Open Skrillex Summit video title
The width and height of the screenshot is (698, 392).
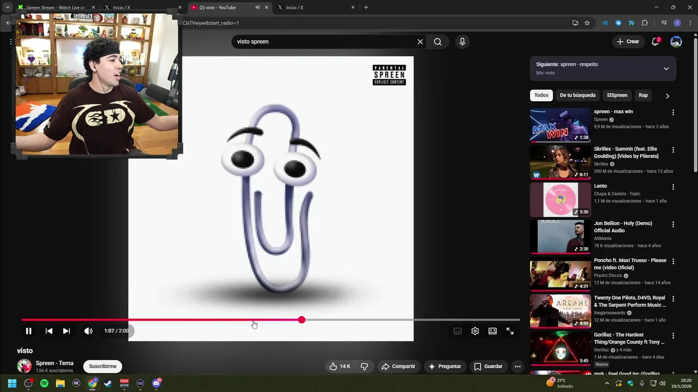(x=626, y=152)
